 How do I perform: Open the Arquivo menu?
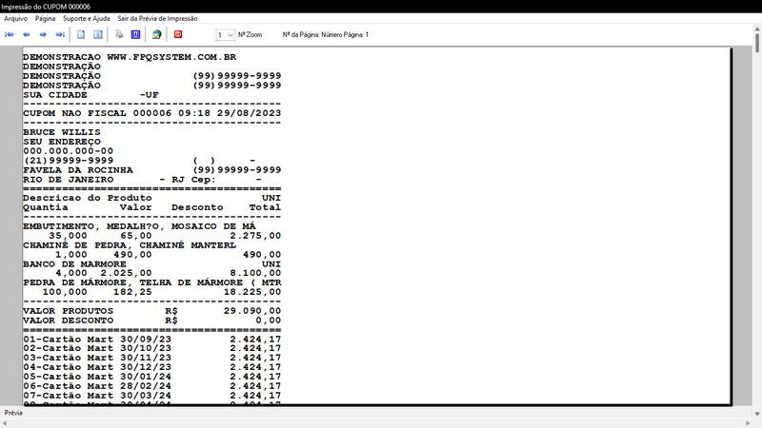[15, 18]
